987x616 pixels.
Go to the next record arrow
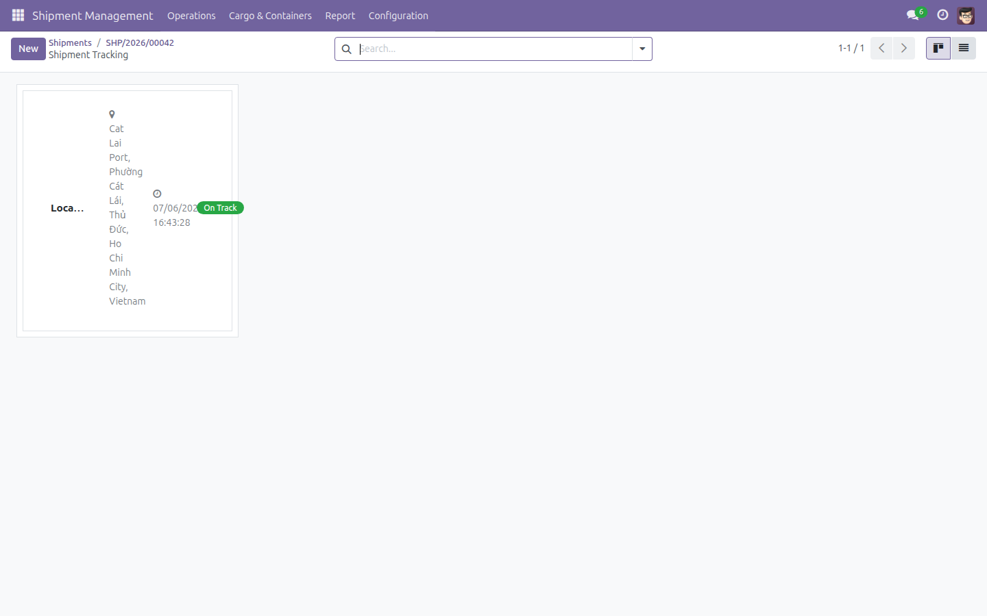tap(904, 48)
